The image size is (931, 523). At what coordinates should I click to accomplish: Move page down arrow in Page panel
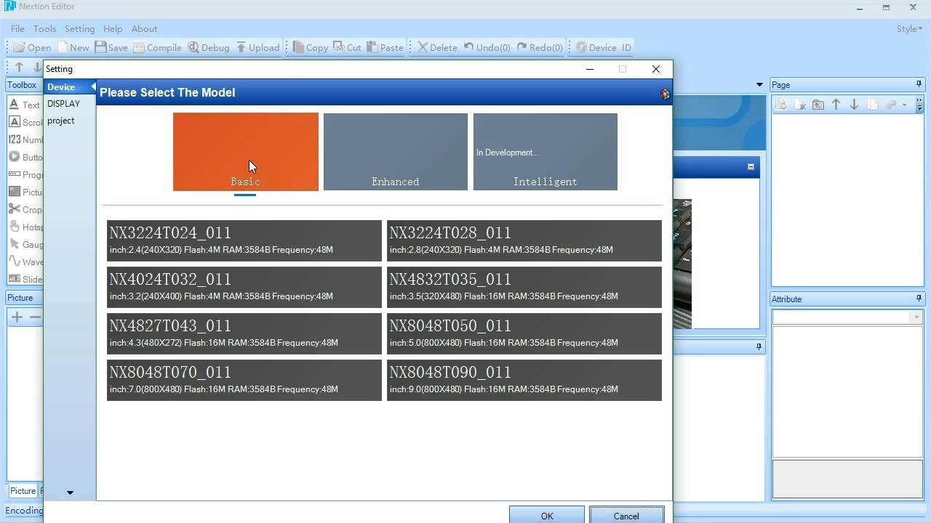click(x=855, y=105)
